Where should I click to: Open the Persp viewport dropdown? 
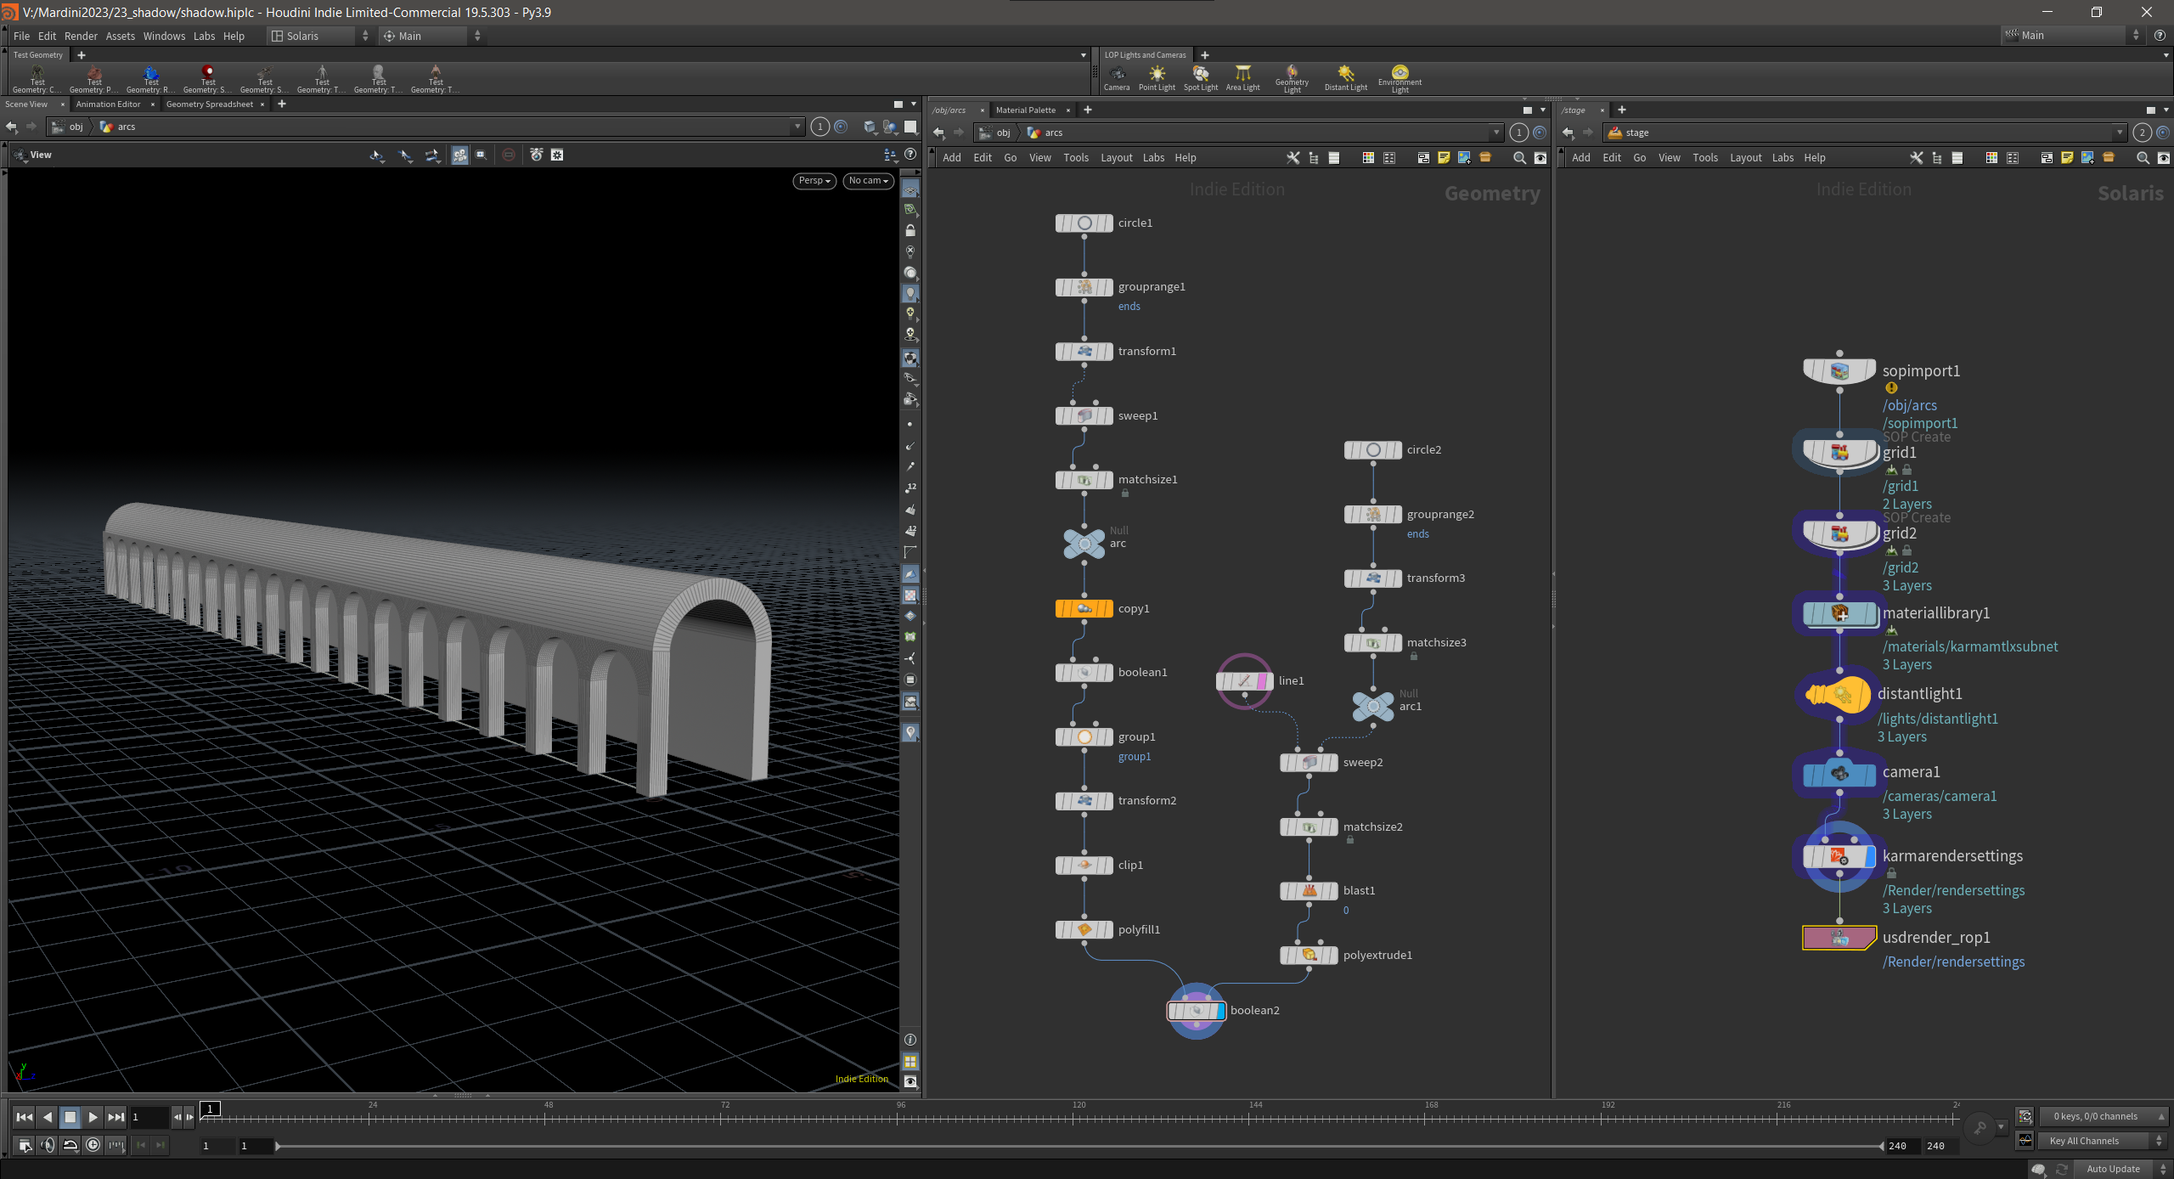click(x=814, y=181)
